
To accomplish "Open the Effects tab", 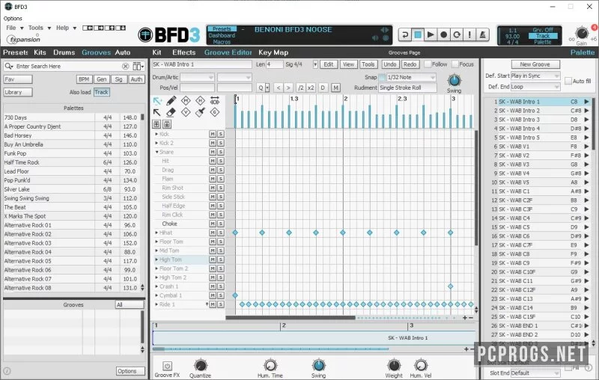I will [x=183, y=52].
